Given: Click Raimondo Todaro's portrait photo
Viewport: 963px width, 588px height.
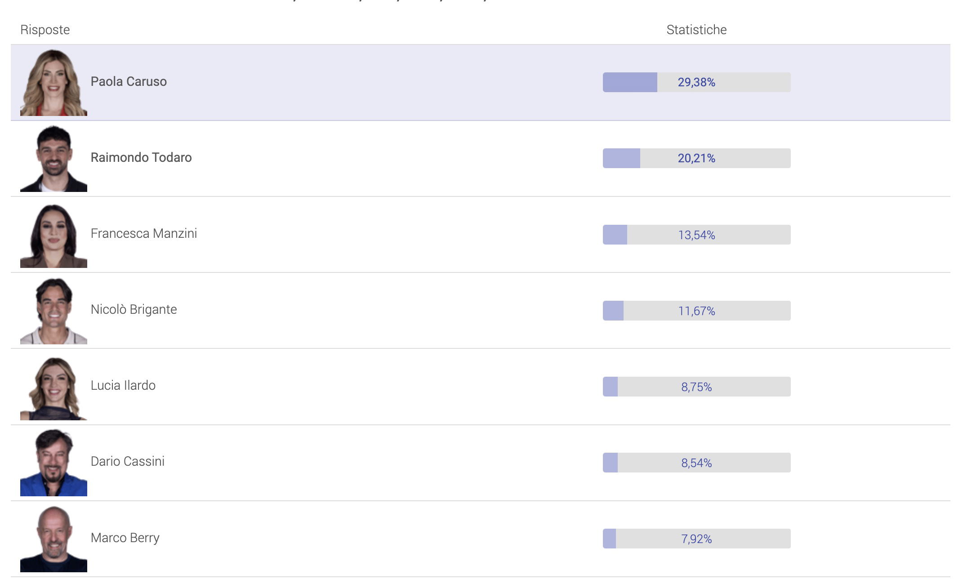Looking at the screenshot, I should (x=53, y=159).
